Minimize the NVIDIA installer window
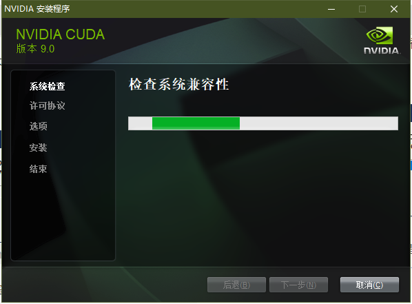 click(x=331, y=9)
